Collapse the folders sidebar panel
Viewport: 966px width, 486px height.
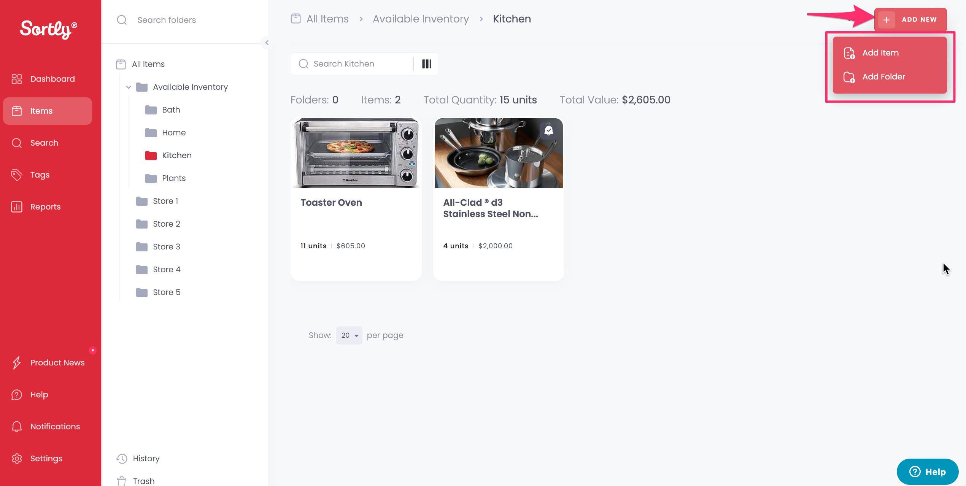click(x=267, y=43)
